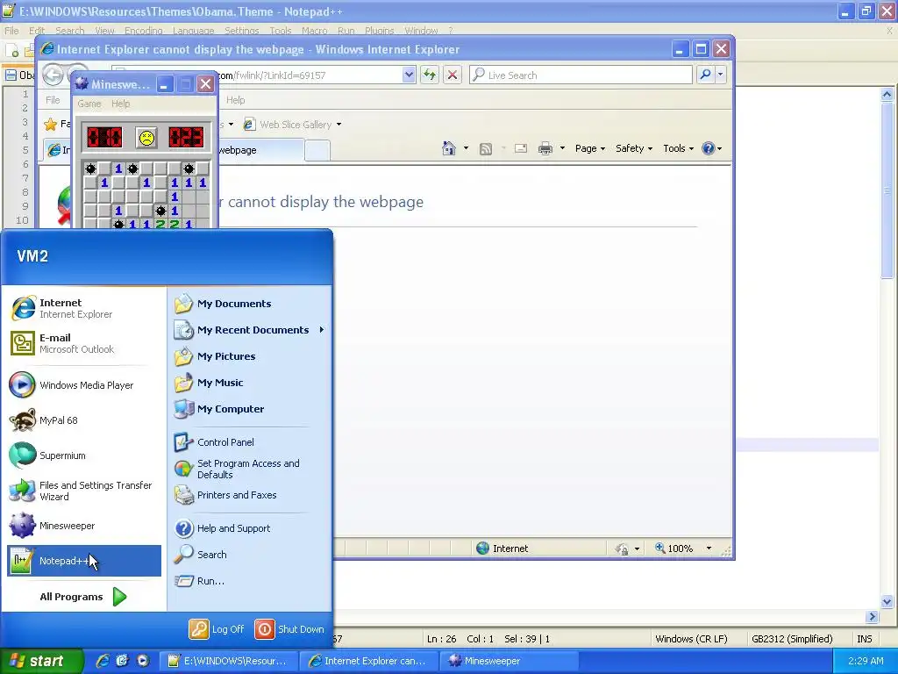898x674 pixels.
Task: Open My Pictures folder
Action: pos(250,356)
